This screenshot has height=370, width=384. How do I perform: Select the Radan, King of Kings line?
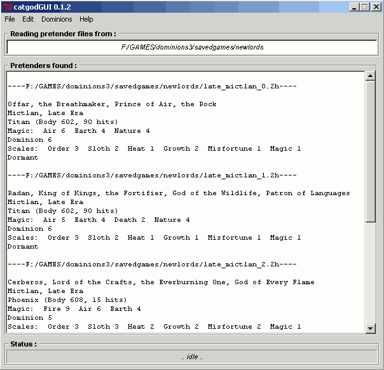(178, 193)
